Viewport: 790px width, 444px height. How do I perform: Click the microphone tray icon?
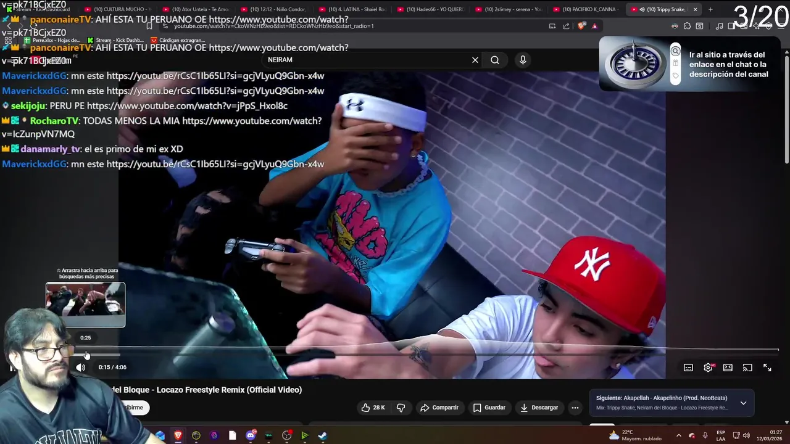tap(705, 435)
